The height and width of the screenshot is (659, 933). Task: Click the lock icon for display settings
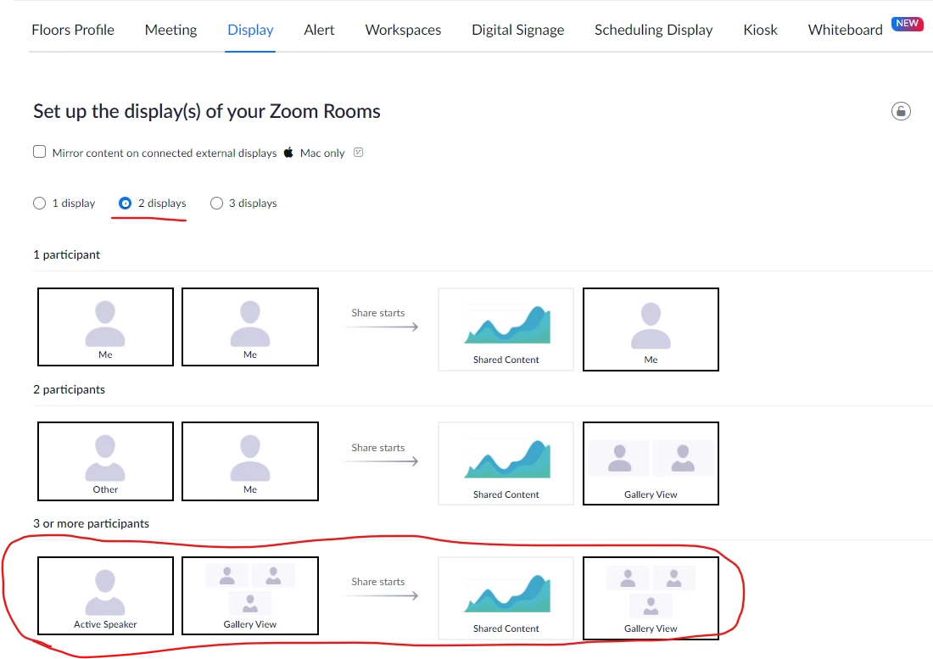coord(901,111)
